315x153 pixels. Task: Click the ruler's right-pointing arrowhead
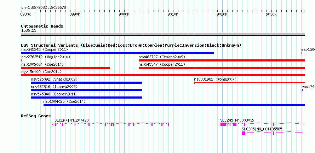tap(304, 11)
